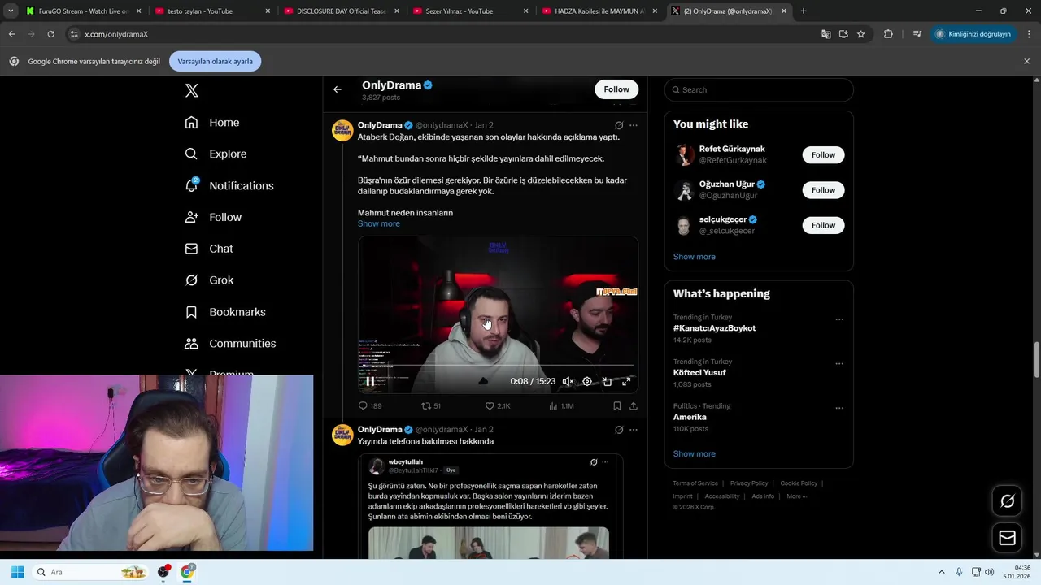Open the Grok floating button

coord(1007,501)
